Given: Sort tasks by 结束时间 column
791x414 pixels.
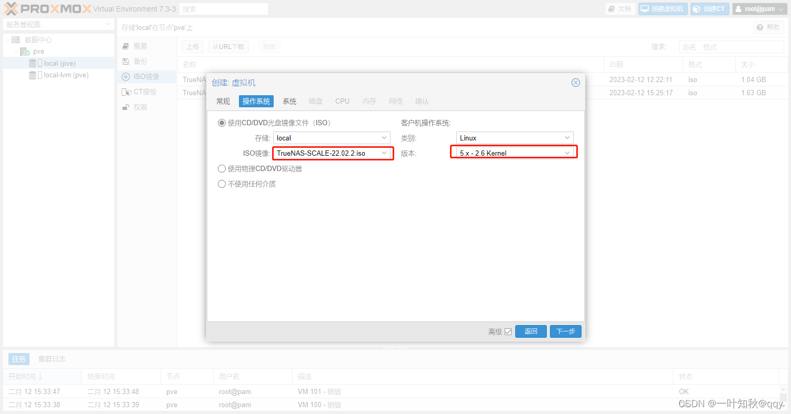Looking at the screenshot, I should click(x=121, y=377).
